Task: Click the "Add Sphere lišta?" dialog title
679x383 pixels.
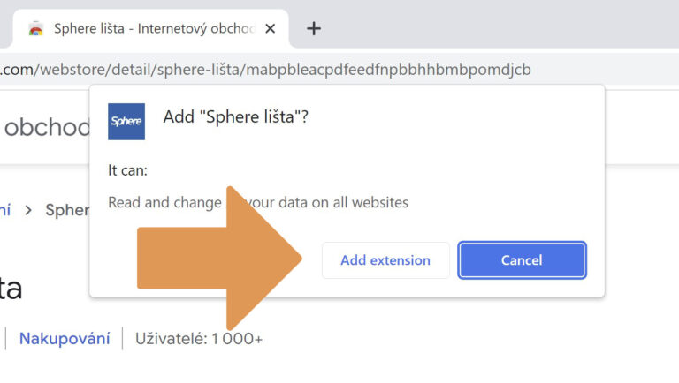Action: tap(236, 117)
